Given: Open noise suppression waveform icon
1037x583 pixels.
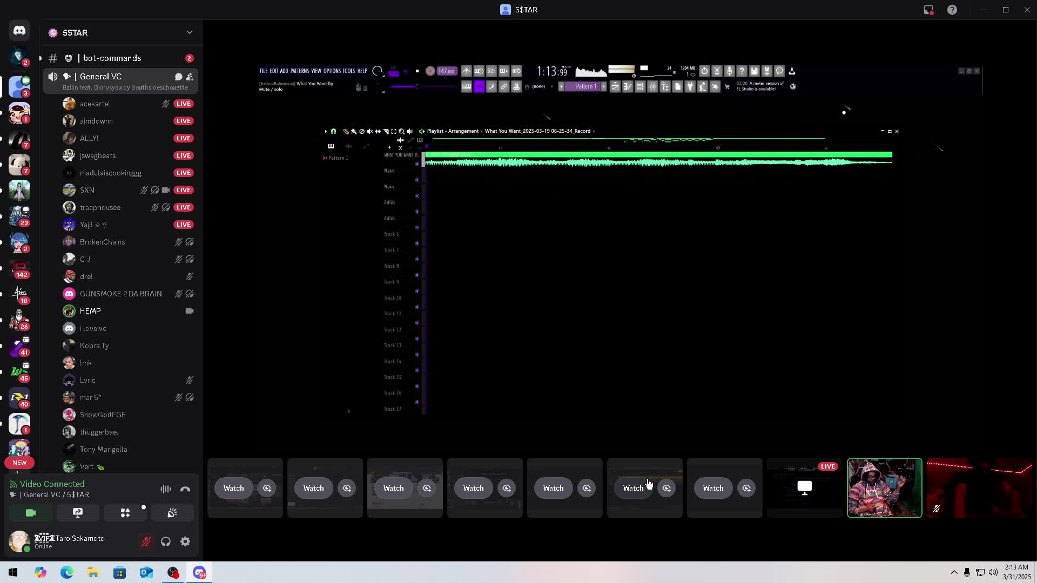Looking at the screenshot, I should pos(166,489).
